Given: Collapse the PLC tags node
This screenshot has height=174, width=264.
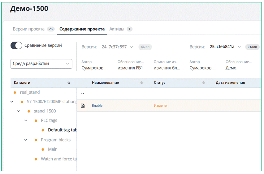Looking at the screenshot, I should click(x=26, y=120).
